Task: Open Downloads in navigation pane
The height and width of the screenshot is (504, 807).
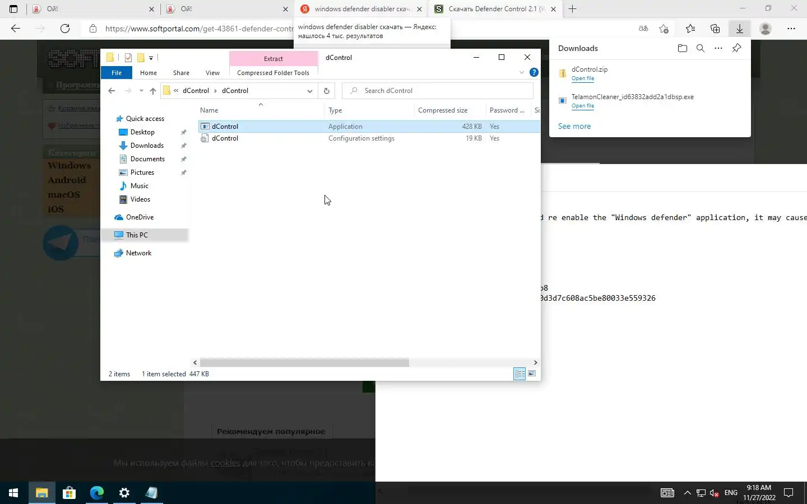Action: (147, 146)
